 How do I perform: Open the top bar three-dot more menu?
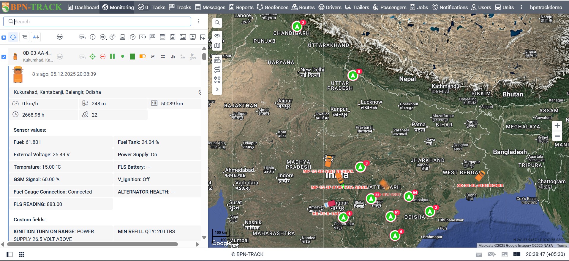click(x=521, y=7)
